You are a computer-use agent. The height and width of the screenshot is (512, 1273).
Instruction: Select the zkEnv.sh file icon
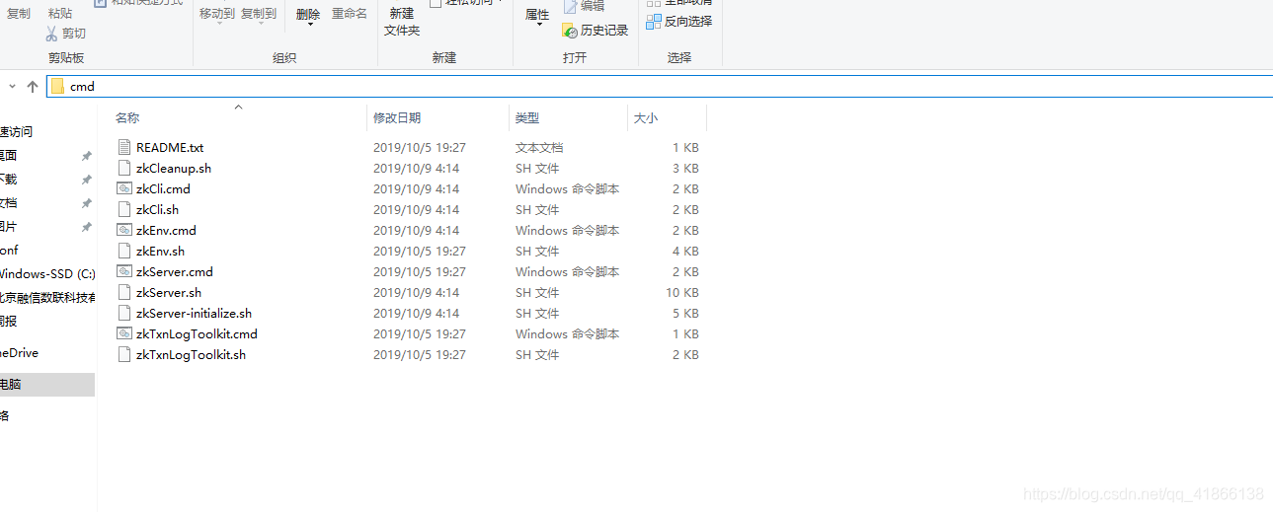click(124, 251)
